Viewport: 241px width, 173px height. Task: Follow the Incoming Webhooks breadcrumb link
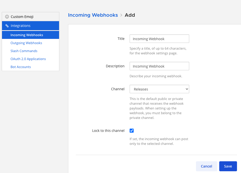click(93, 15)
